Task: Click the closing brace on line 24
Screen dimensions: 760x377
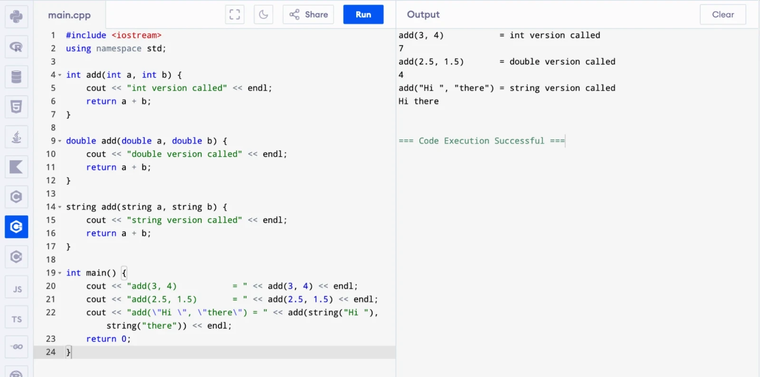Action: pyautogui.click(x=68, y=352)
